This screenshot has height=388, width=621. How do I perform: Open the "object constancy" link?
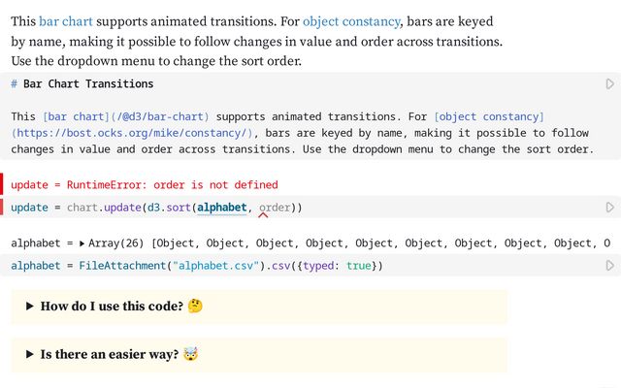[x=350, y=20]
